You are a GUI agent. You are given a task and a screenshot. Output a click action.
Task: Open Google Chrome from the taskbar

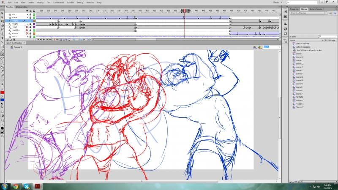point(16,186)
